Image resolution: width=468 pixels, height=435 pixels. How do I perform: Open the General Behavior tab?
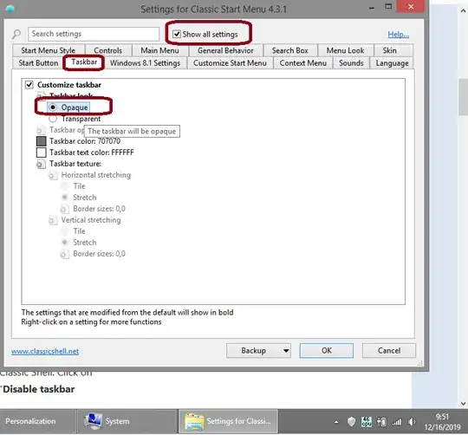[225, 50]
